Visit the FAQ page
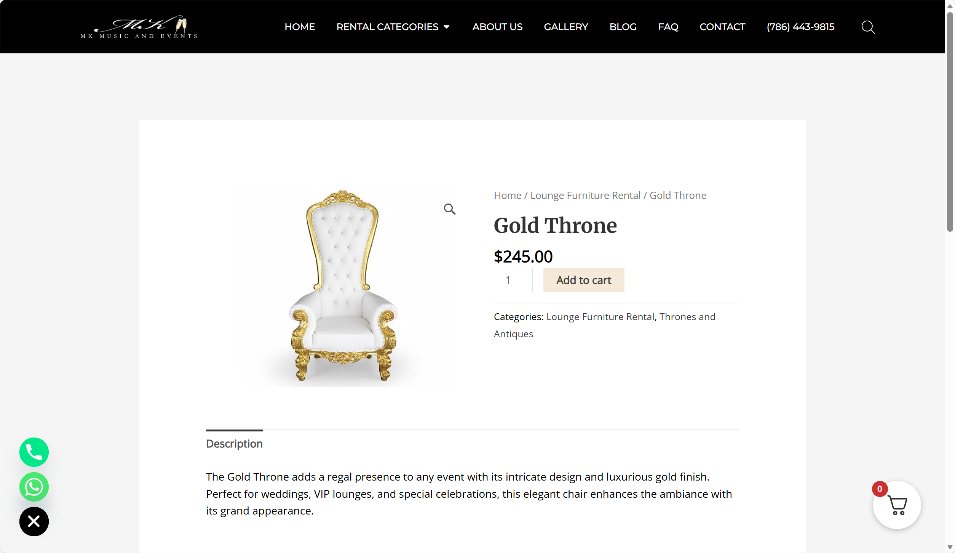Screen dimensions: 955x553 [668, 27]
